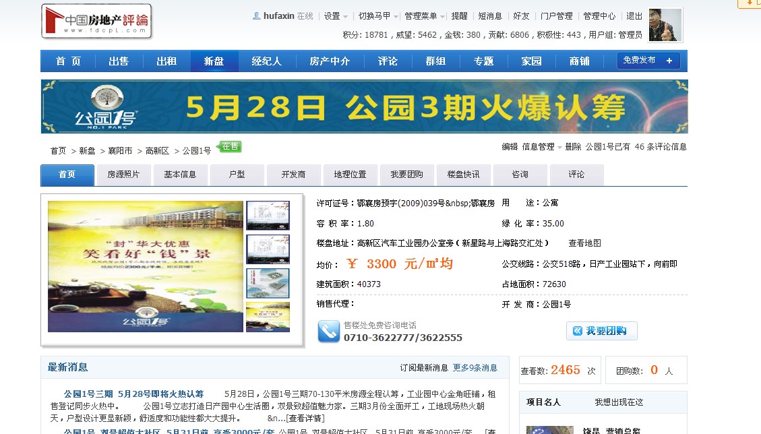761x434 pixels.
Task: Switch to the 我要团购 tab
Action: coord(406,175)
